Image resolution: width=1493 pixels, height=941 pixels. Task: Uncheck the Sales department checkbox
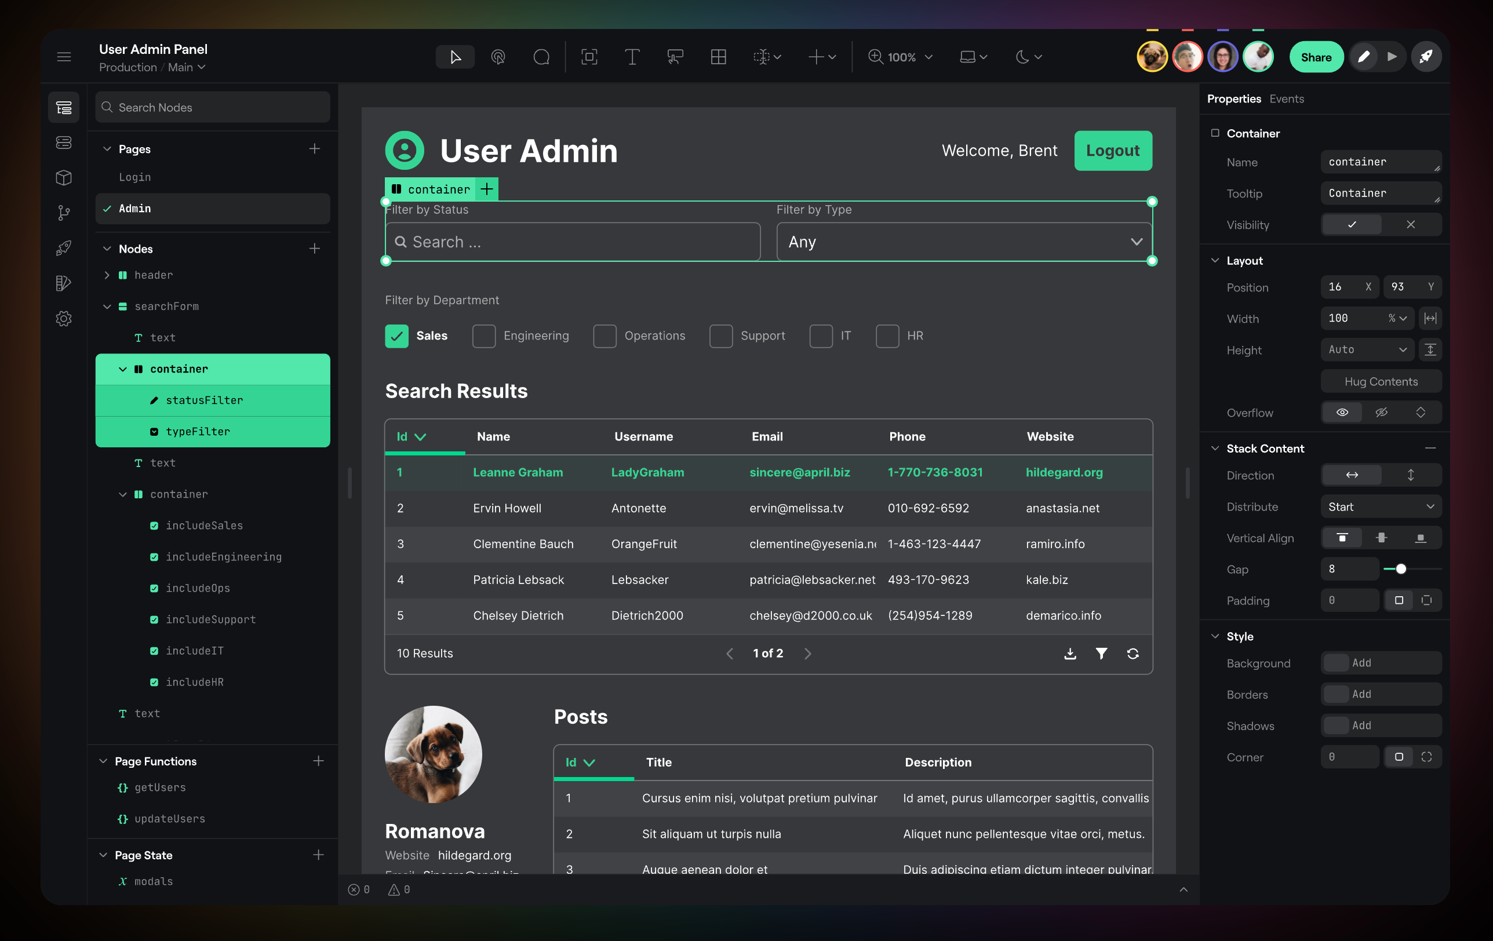click(x=397, y=336)
